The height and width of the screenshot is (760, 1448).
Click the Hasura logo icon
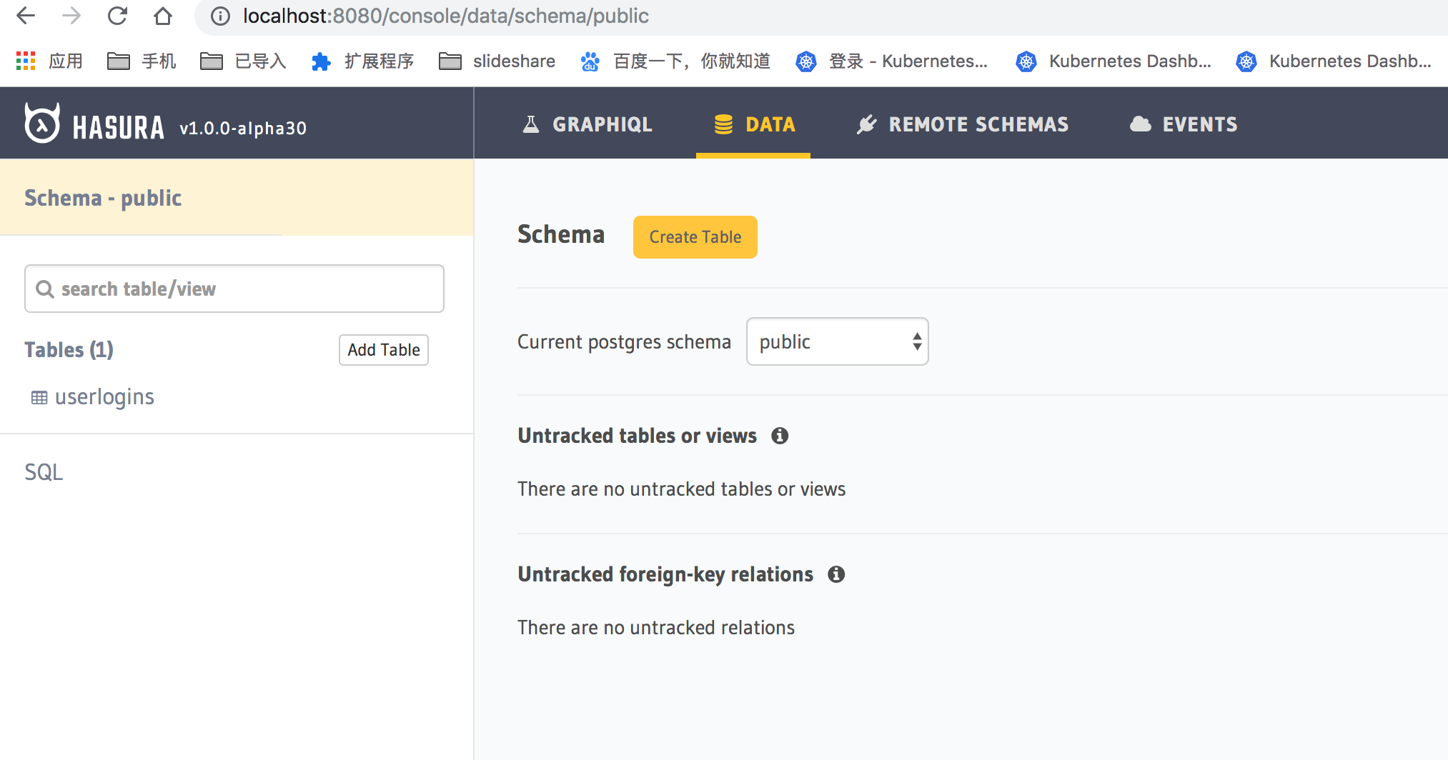click(x=42, y=123)
